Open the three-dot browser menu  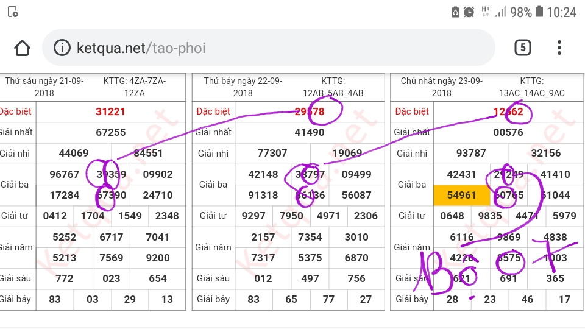[x=559, y=48]
